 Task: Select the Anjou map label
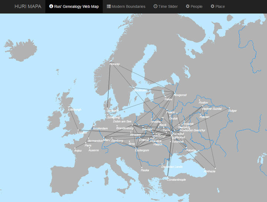point(78,150)
